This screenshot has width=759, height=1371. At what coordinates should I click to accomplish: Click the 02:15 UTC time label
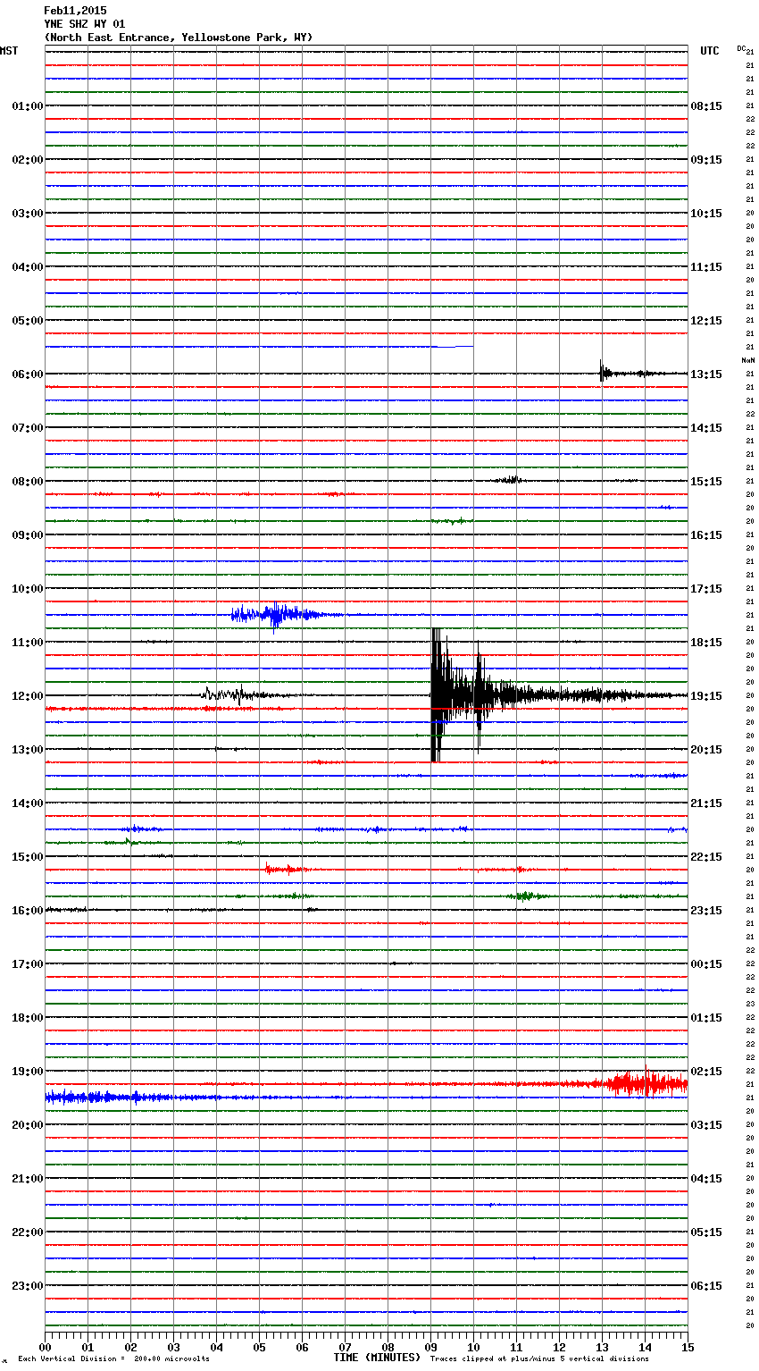706,1072
